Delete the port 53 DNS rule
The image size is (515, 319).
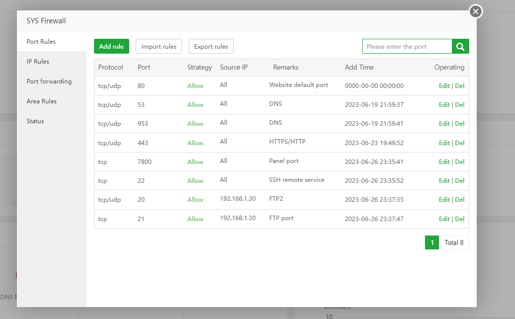click(x=460, y=105)
